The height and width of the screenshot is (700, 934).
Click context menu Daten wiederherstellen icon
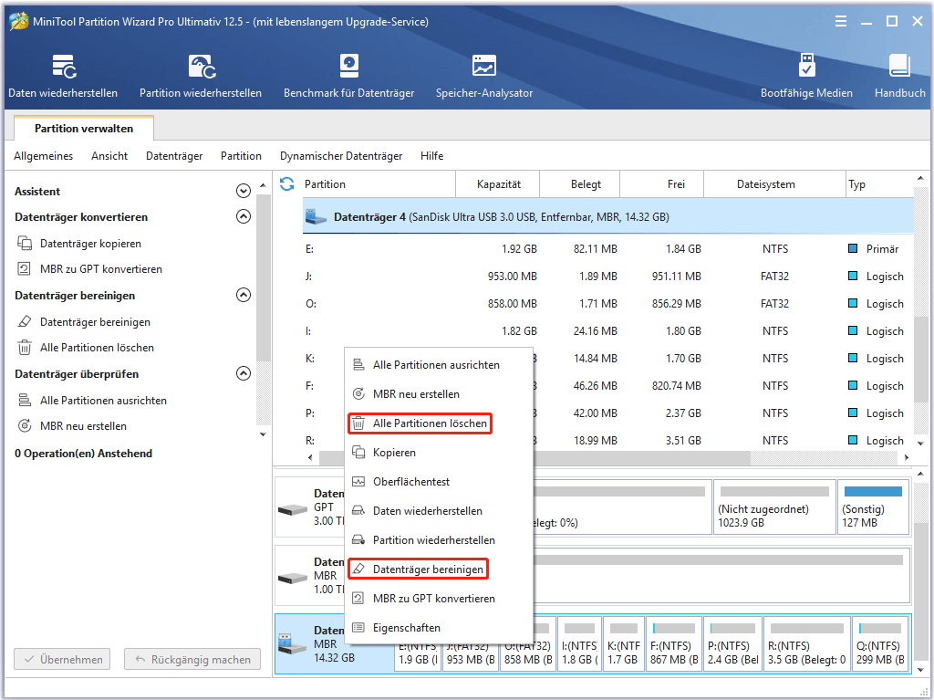[358, 510]
